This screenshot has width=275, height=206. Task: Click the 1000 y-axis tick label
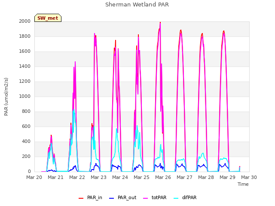25,96
